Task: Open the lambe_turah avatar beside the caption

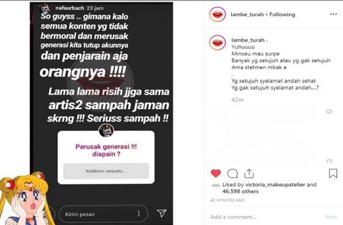Action: 217,42
